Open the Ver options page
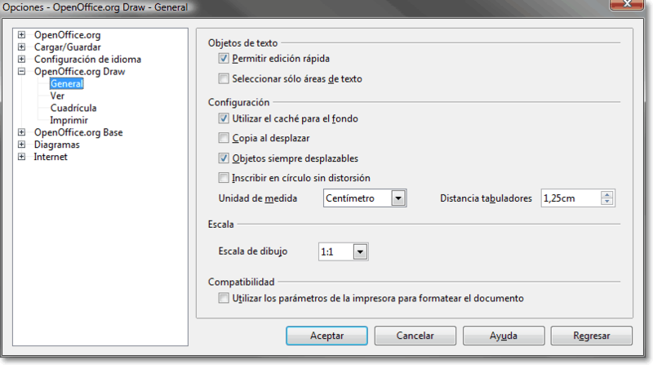 [x=57, y=96]
